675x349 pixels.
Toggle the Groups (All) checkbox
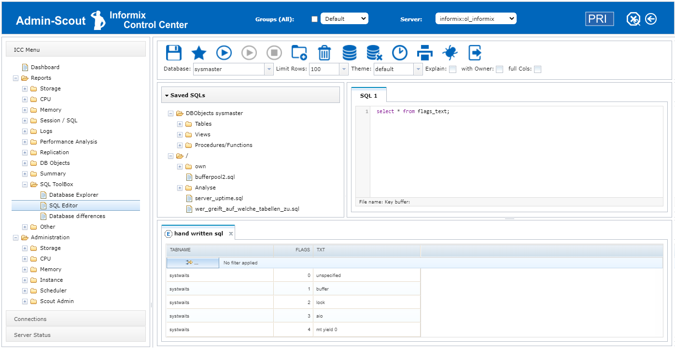(x=315, y=19)
